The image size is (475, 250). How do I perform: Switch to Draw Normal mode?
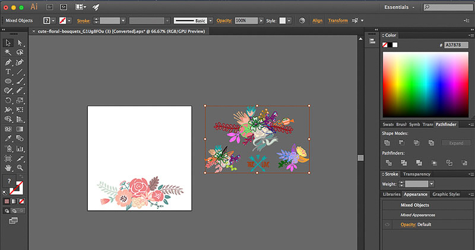(x=7, y=211)
